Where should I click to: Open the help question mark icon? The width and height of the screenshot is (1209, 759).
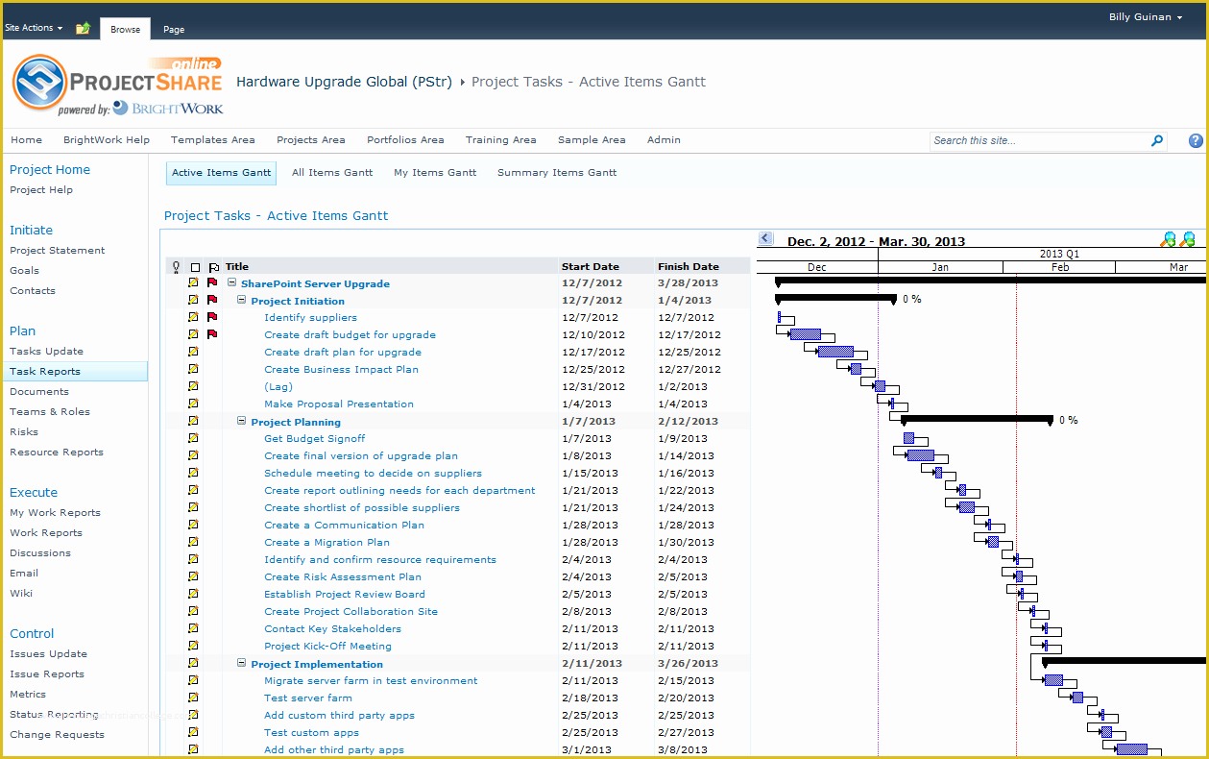(x=1196, y=140)
